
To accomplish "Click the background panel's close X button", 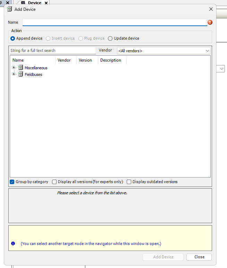I will [x=8, y=2].
